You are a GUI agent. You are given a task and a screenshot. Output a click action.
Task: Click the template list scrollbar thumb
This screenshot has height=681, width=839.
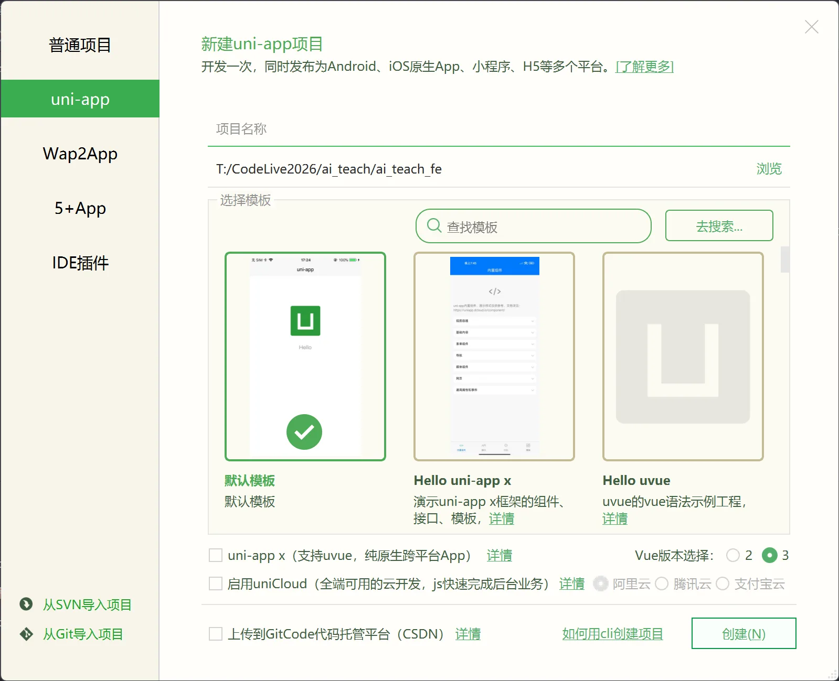click(x=785, y=260)
